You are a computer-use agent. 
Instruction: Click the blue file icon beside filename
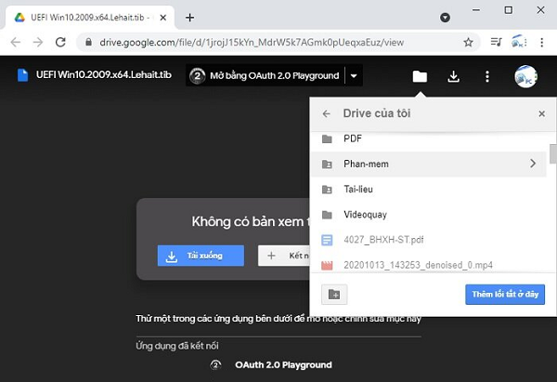pos(22,75)
